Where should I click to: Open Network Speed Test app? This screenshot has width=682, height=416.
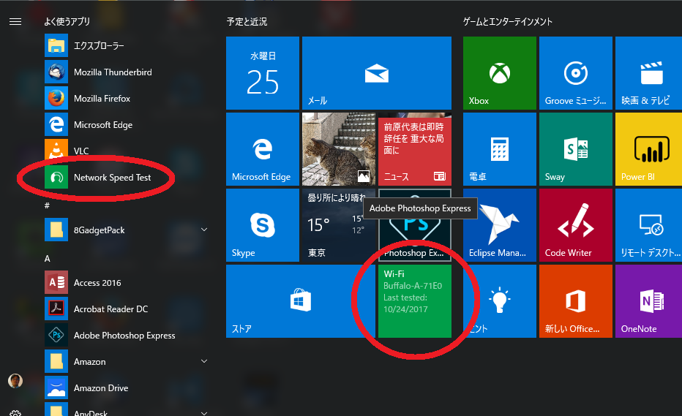coord(127,178)
